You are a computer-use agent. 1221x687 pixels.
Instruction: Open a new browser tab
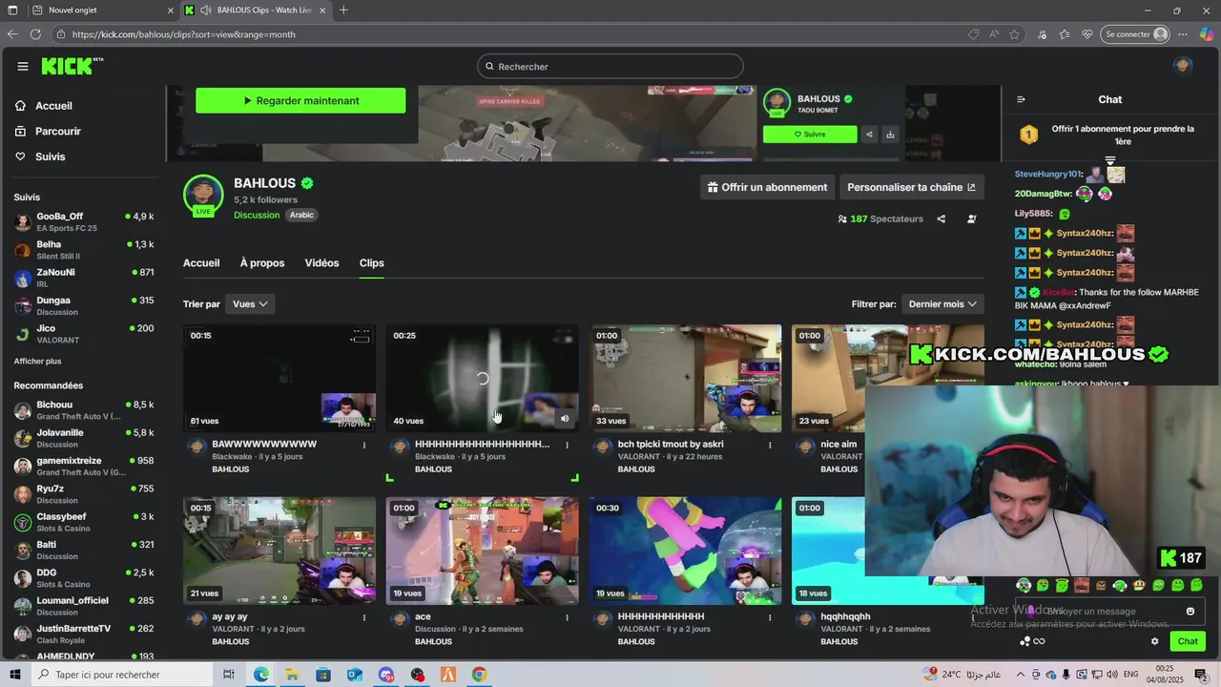(343, 10)
